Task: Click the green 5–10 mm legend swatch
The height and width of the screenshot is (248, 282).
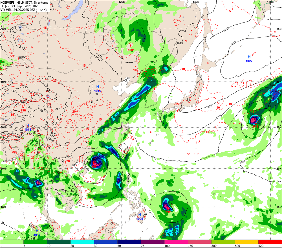Action: [35, 242]
